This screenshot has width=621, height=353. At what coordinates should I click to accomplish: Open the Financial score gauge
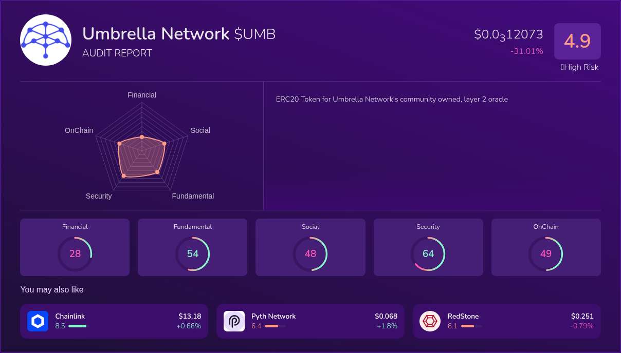75,253
